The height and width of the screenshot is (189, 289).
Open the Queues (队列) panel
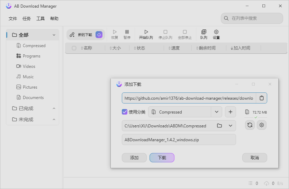(x=204, y=35)
